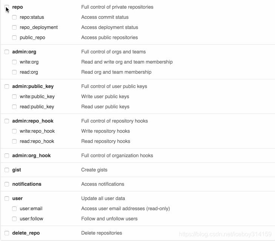Select the user:follow checkbox
Viewport: 275px width, 241px height.
point(14,219)
